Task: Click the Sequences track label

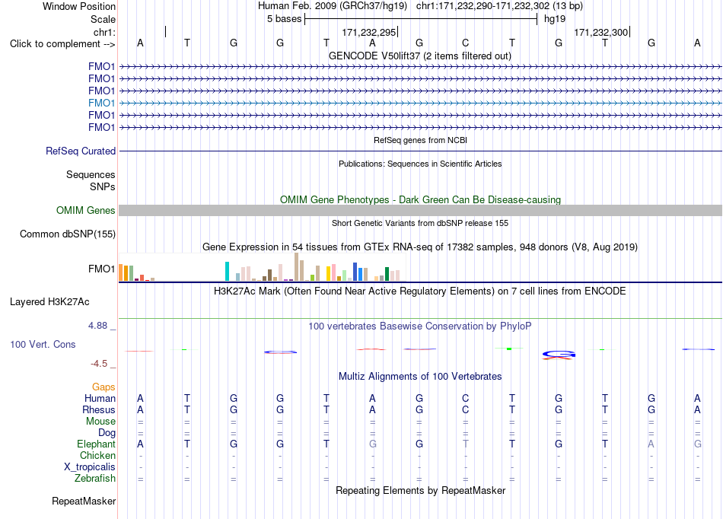Action: [x=91, y=175]
